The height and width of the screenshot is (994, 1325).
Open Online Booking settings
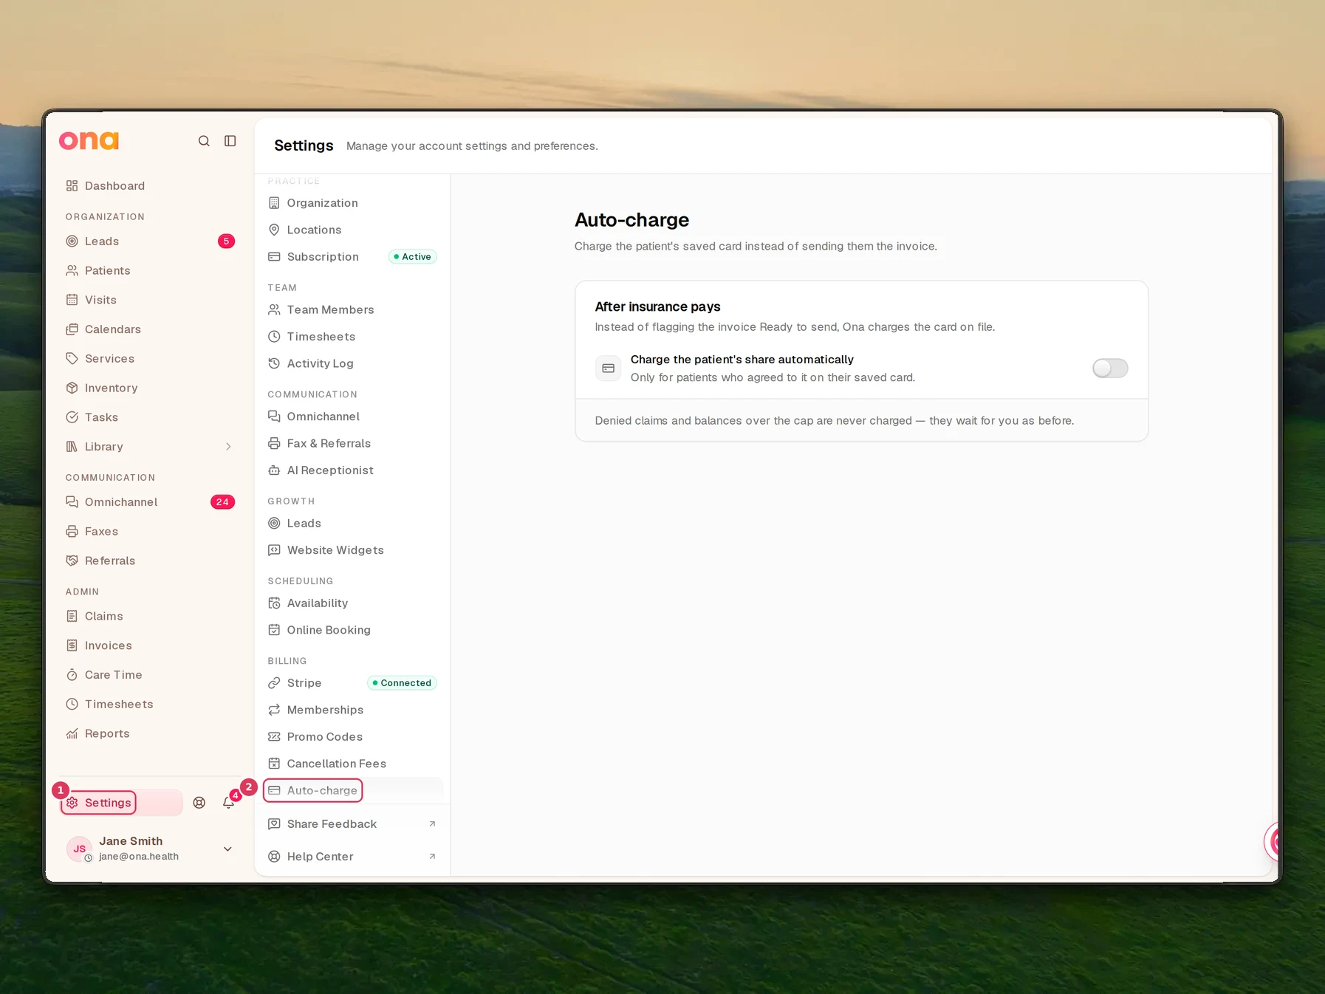(x=352, y=630)
